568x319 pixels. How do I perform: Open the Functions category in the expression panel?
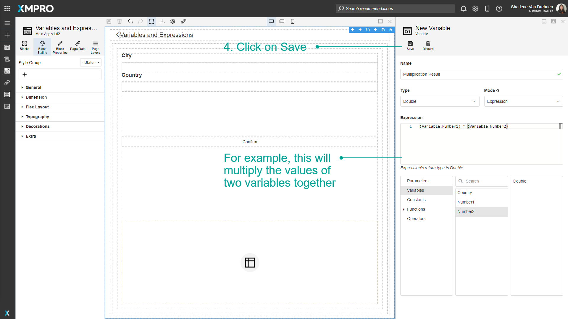click(416, 209)
